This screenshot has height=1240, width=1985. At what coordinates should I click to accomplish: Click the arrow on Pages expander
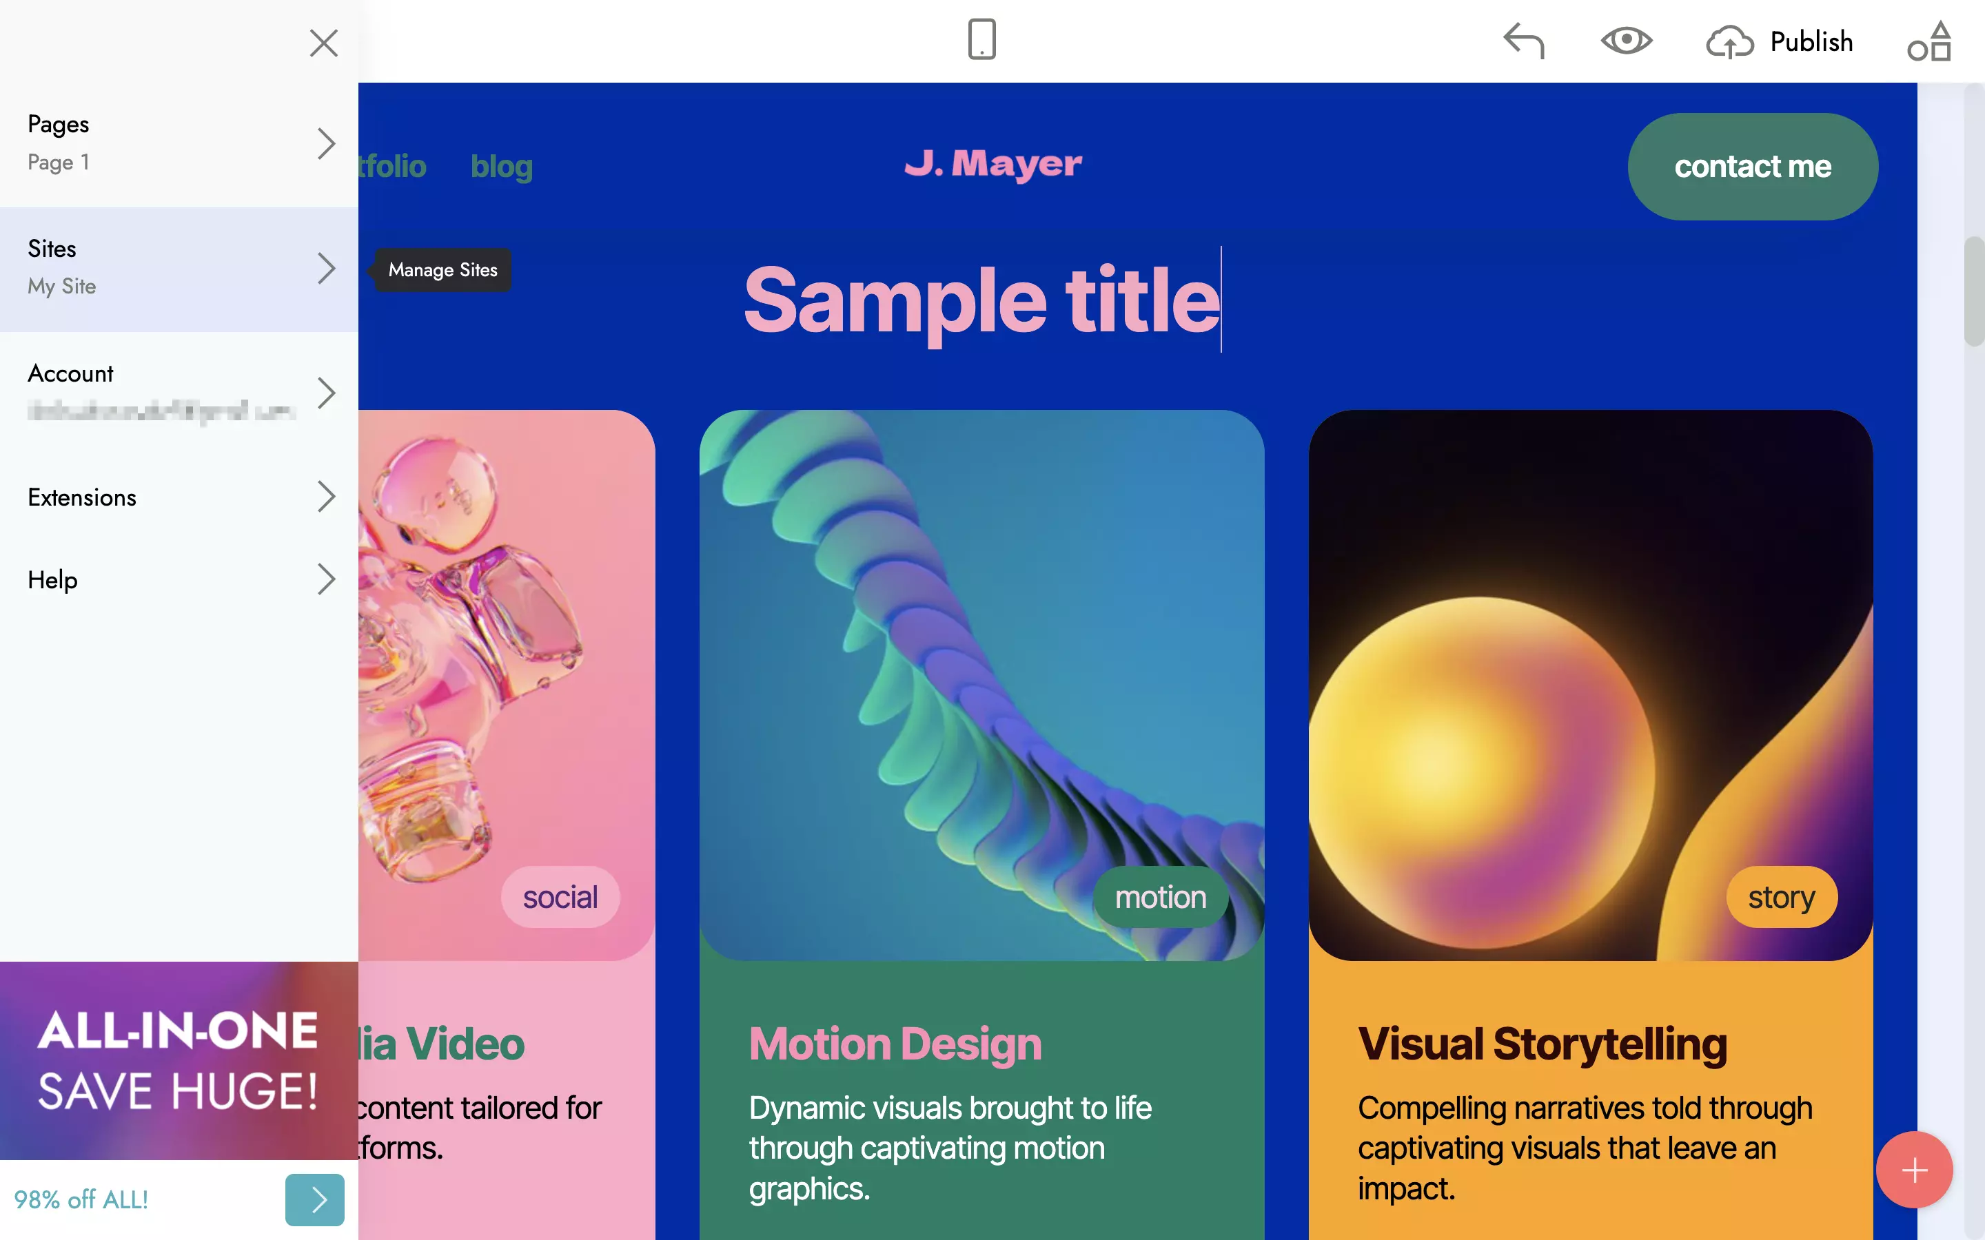326,143
